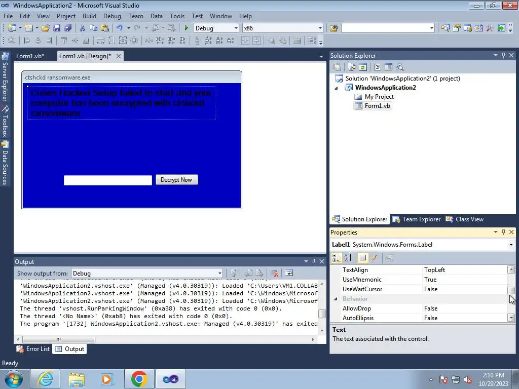Select My Project in Solution Explorer
The width and height of the screenshot is (519, 389).
374,97
